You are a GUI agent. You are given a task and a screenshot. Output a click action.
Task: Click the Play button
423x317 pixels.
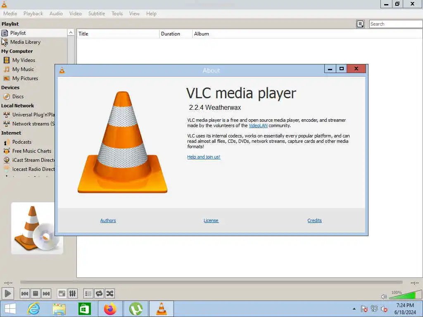pos(8,293)
